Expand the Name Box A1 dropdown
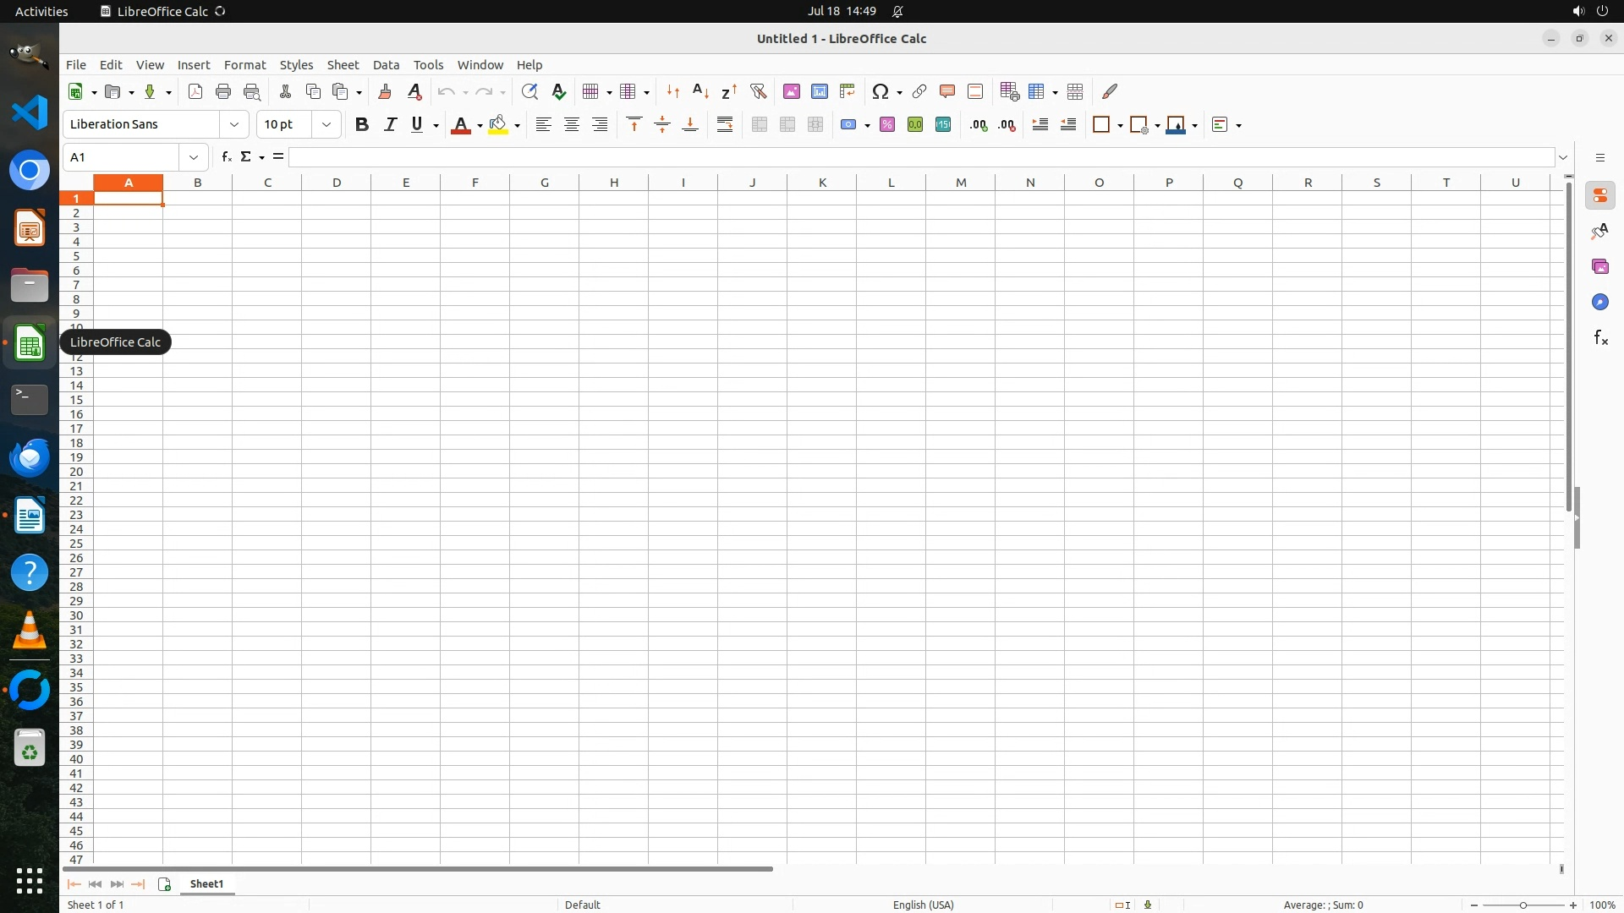Image resolution: width=1624 pixels, height=913 pixels. point(194,157)
